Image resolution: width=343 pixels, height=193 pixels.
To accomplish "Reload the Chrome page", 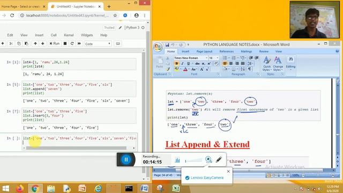I will pyautogui.click(x=12, y=16).
